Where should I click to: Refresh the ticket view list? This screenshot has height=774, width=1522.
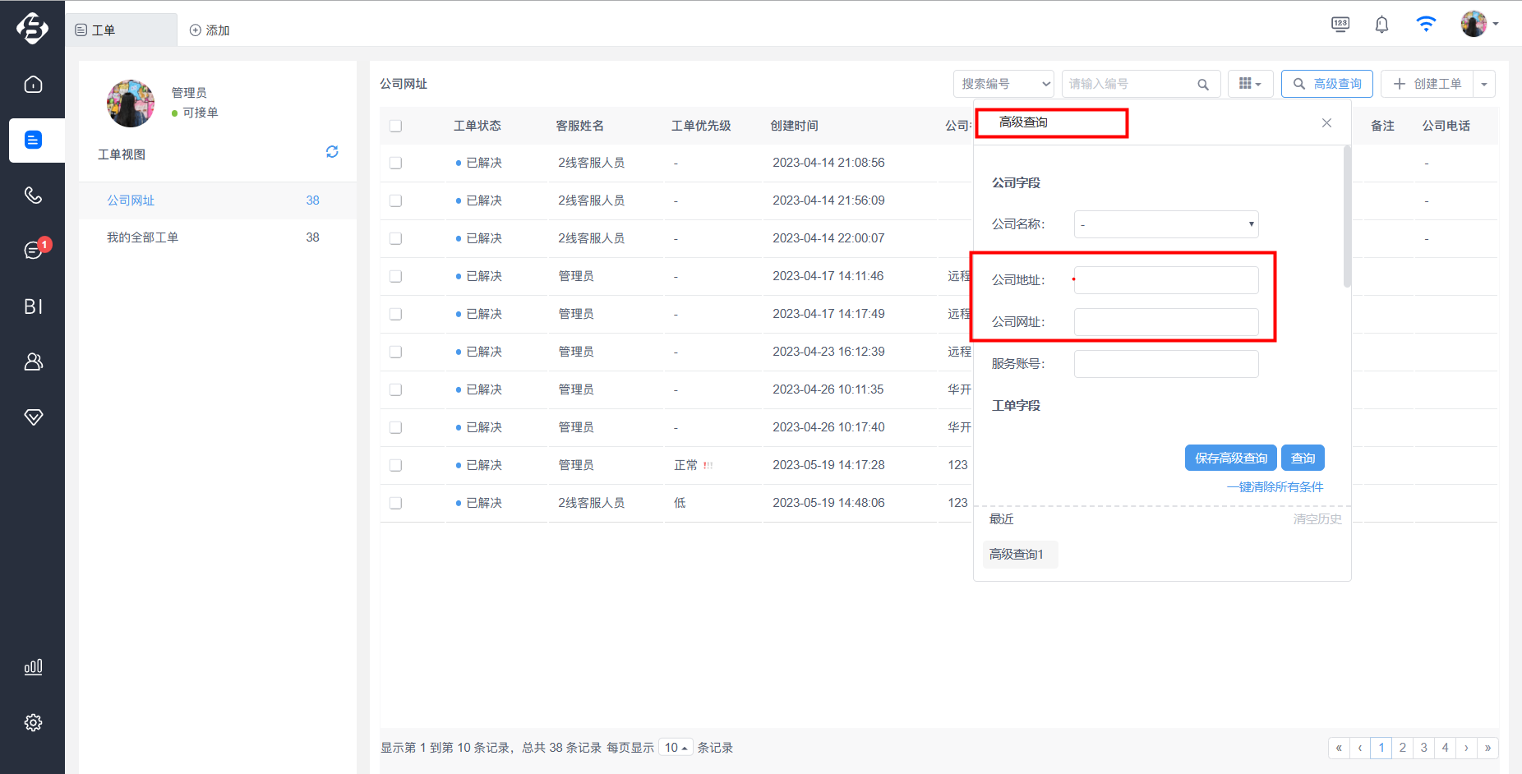(332, 152)
